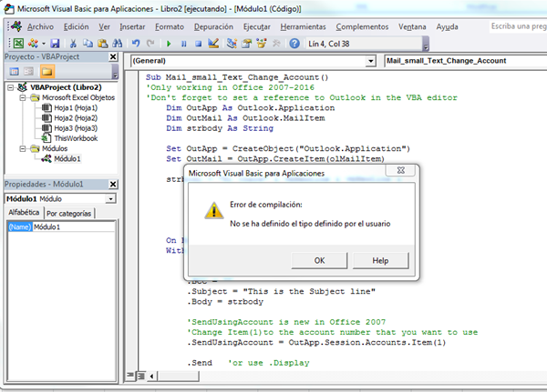The height and width of the screenshot is (392, 547).
Task: Collapse the Microsoft Excel Objetos folder
Action: 23,97
